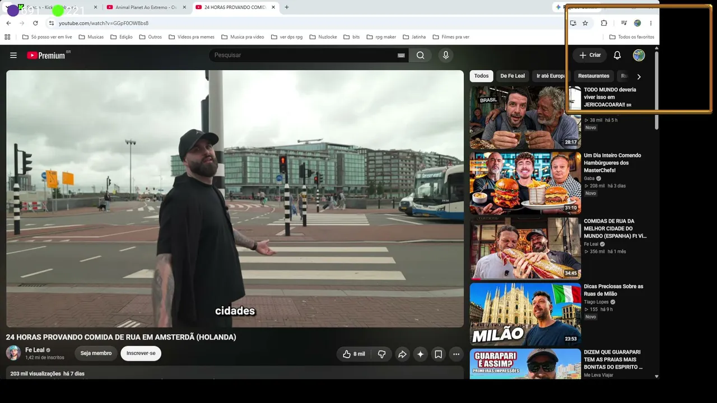Open a new browser tab

287,7
